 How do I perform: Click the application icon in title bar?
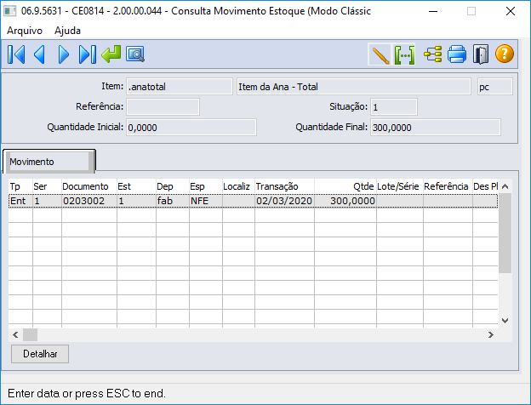tap(10, 11)
